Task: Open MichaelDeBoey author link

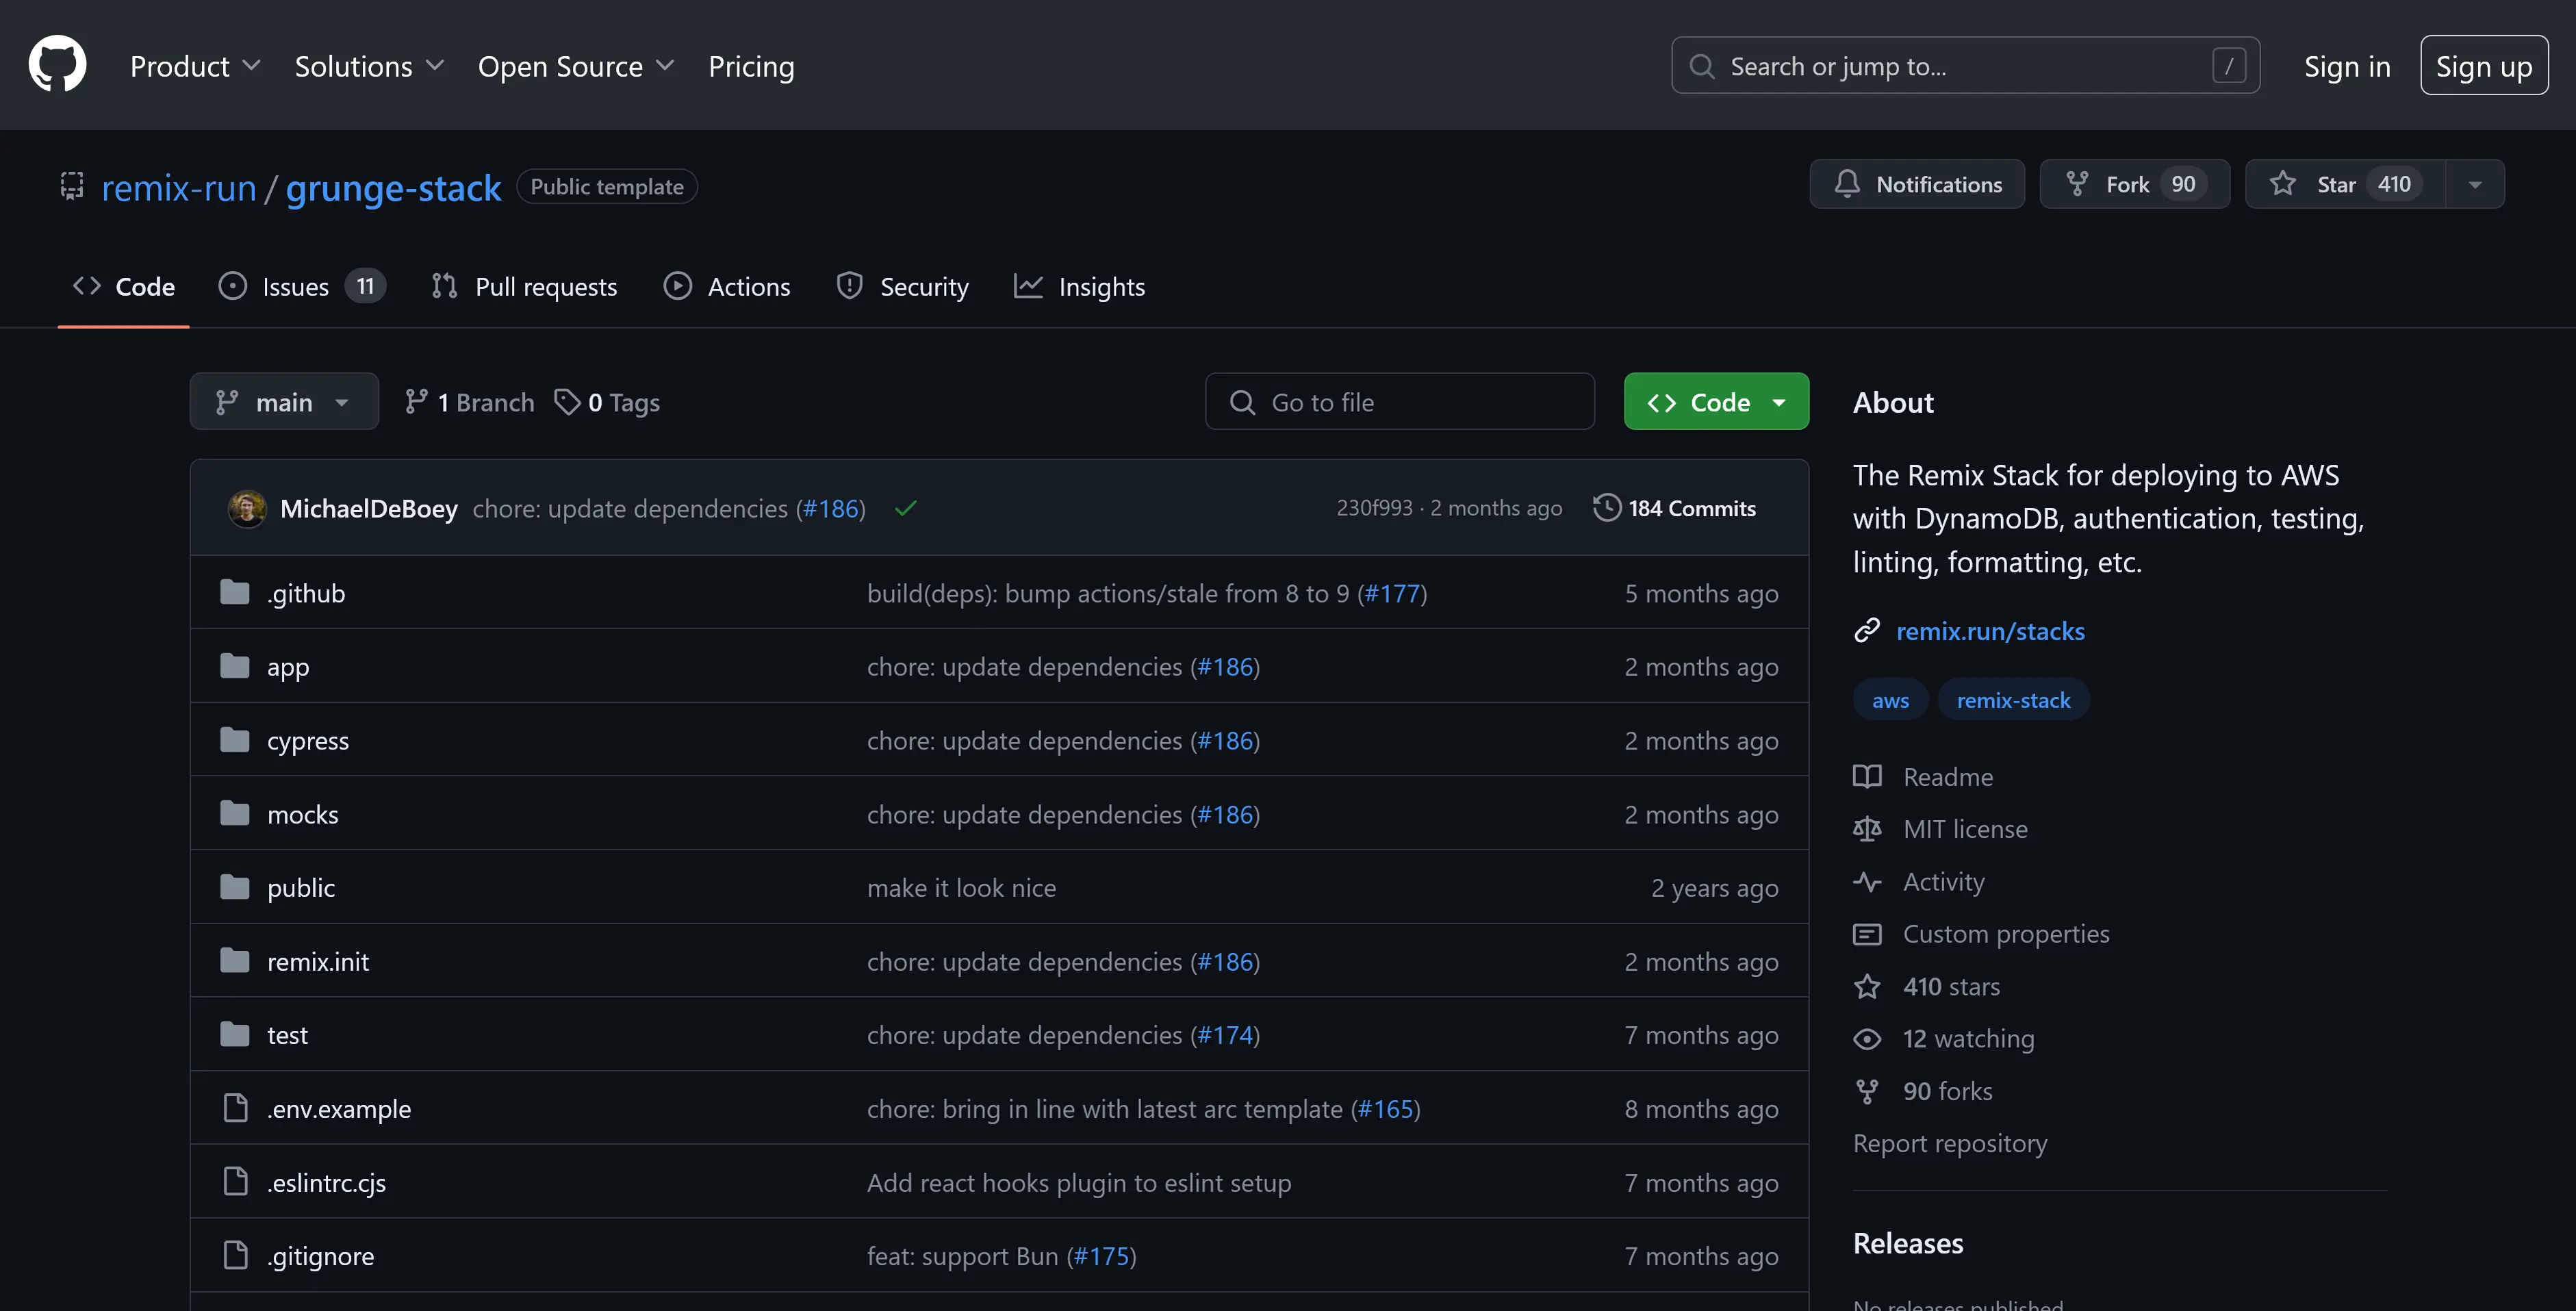Action: tap(369, 508)
